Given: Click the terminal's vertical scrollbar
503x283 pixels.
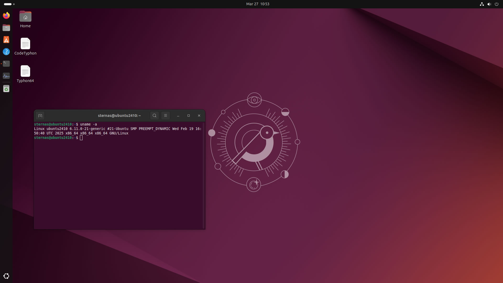Looking at the screenshot, I should pyautogui.click(x=203, y=175).
